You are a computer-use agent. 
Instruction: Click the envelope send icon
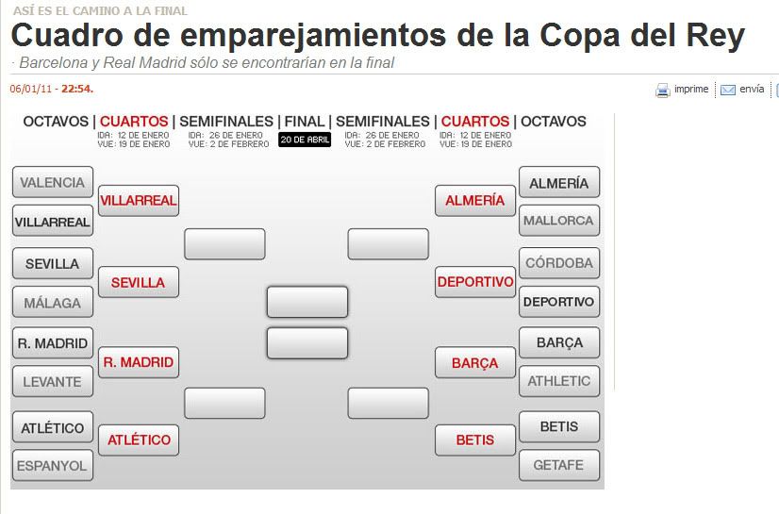(728, 91)
